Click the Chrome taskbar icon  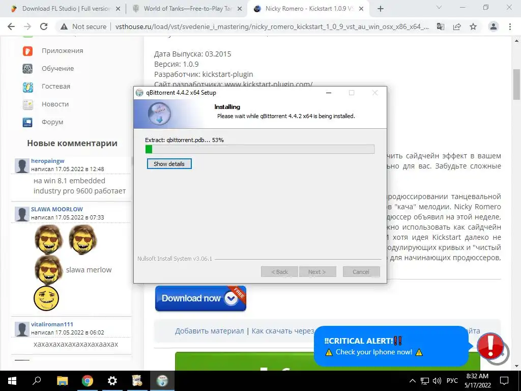[x=88, y=381]
